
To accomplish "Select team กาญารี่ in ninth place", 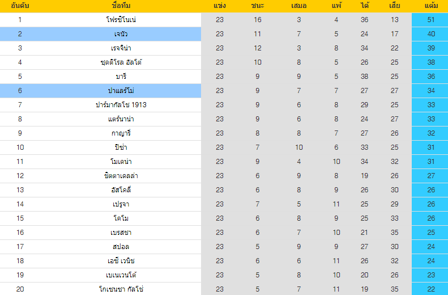I will (x=121, y=133).
